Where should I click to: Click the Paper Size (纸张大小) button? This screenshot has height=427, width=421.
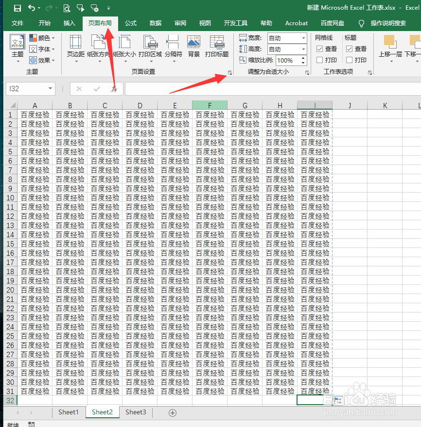pyautogui.click(x=124, y=49)
